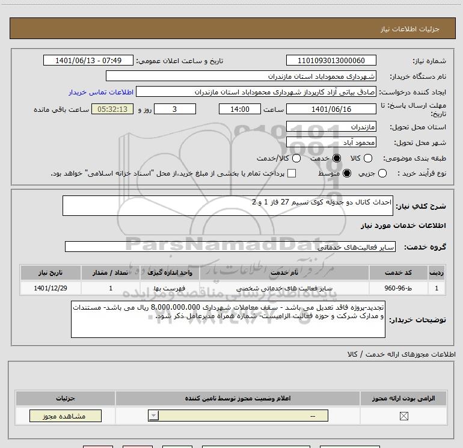Screen dimensions: 463x448
Task: Toggle the اسناد خزانه اسلامی payment checkbox
Action: 292,173
